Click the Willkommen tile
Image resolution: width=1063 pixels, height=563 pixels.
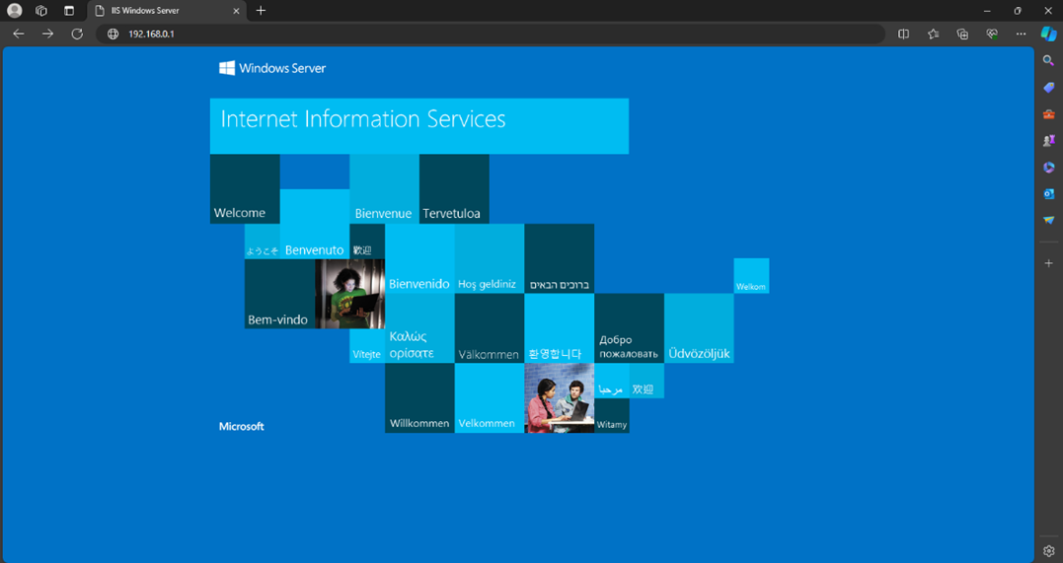(x=419, y=398)
